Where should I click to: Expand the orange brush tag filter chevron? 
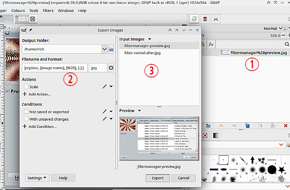[x=281, y=145]
